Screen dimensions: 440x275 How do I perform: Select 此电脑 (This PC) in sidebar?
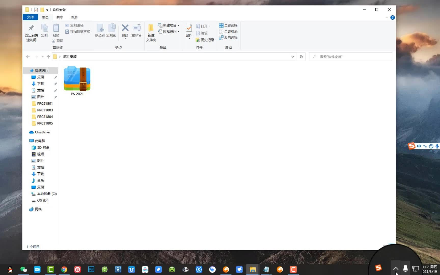(37, 141)
